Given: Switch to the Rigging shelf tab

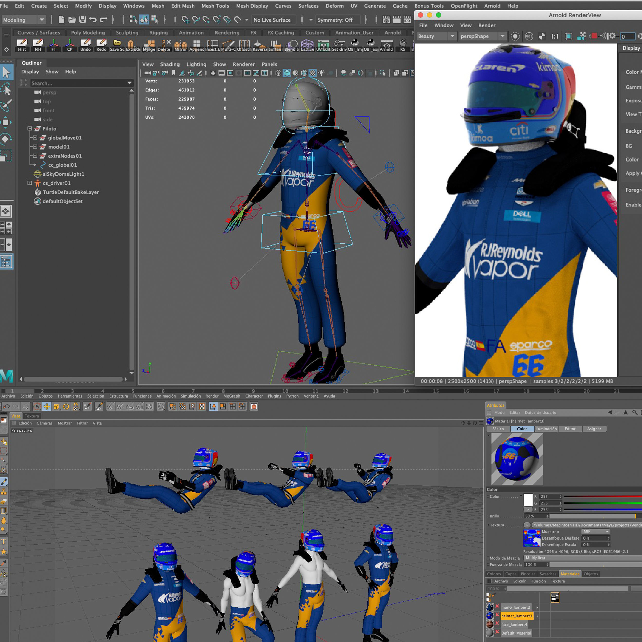Looking at the screenshot, I should [x=158, y=33].
